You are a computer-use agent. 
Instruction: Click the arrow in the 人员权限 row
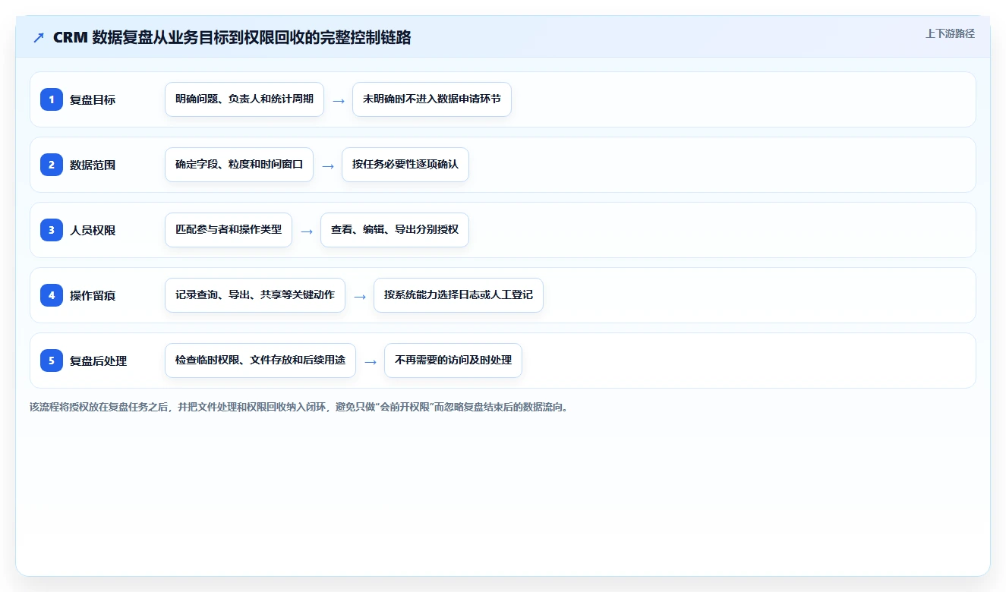(x=307, y=231)
